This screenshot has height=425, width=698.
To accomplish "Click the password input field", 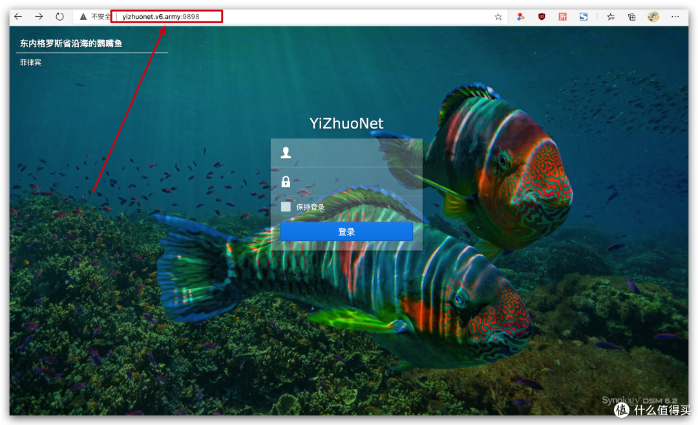I will tap(346, 181).
